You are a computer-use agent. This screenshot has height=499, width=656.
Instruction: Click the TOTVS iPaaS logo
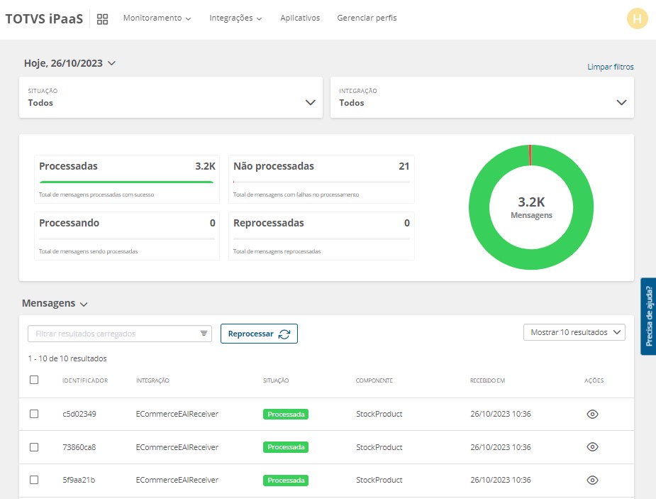coord(44,19)
